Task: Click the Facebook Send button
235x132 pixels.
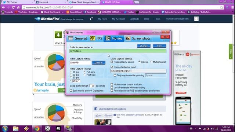Action: point(108,116)
